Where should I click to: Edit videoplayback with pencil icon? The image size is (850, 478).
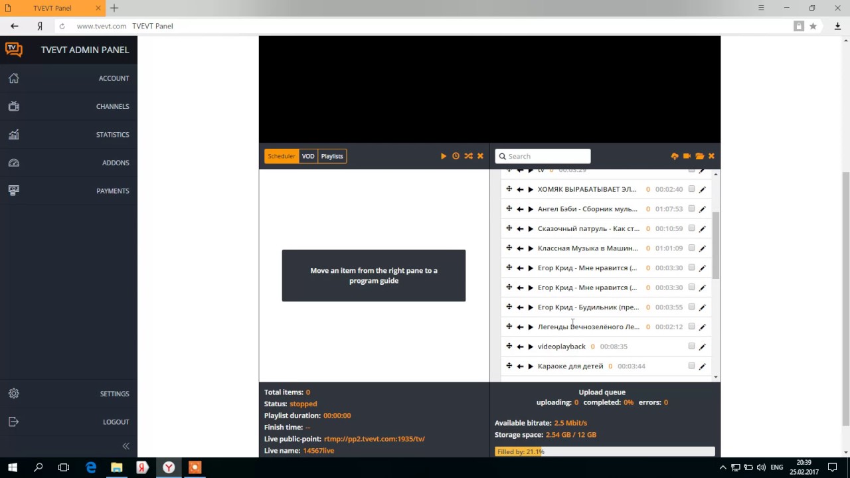coord(703,347)
